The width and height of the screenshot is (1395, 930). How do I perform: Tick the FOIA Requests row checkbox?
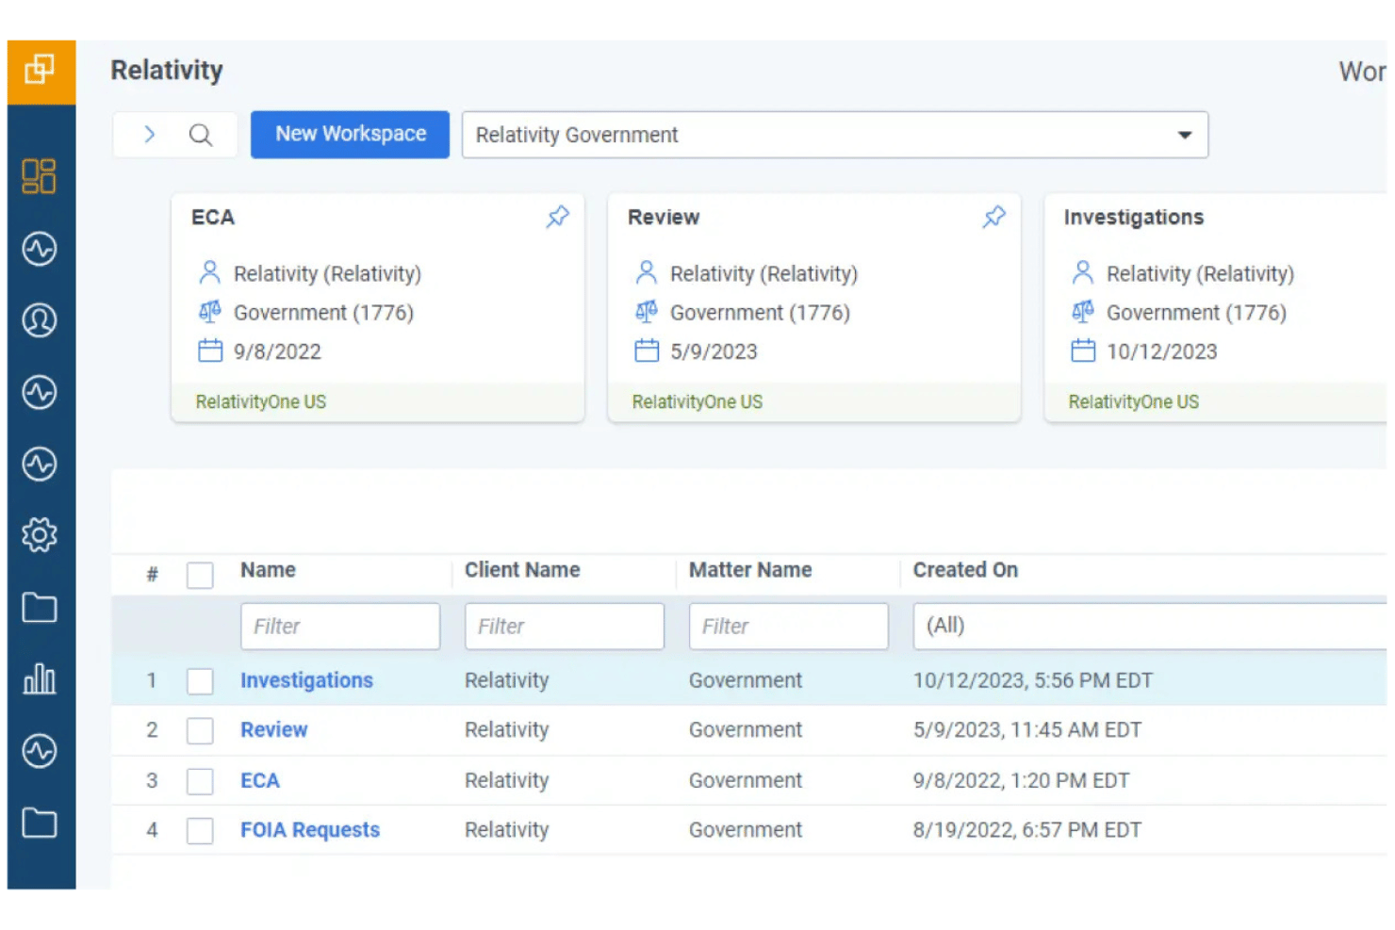pyautogui.click(x=200, y=830)
